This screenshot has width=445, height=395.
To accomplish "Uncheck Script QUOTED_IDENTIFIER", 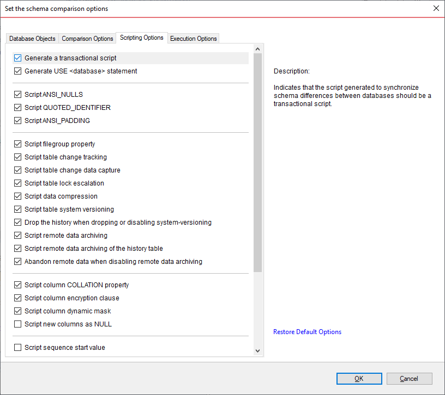I will coord(18,108).
